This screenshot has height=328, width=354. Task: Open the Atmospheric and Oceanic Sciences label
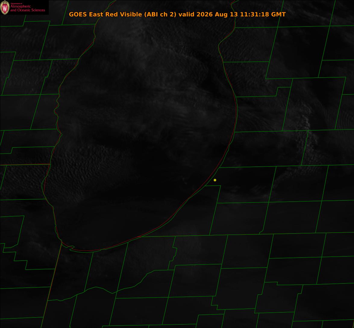point(27,8)
